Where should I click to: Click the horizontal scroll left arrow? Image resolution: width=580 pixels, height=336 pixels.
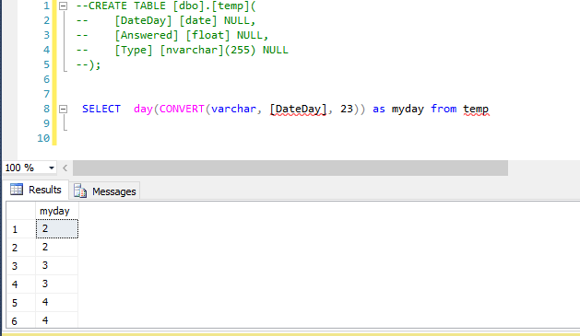(x=65, y=168)
